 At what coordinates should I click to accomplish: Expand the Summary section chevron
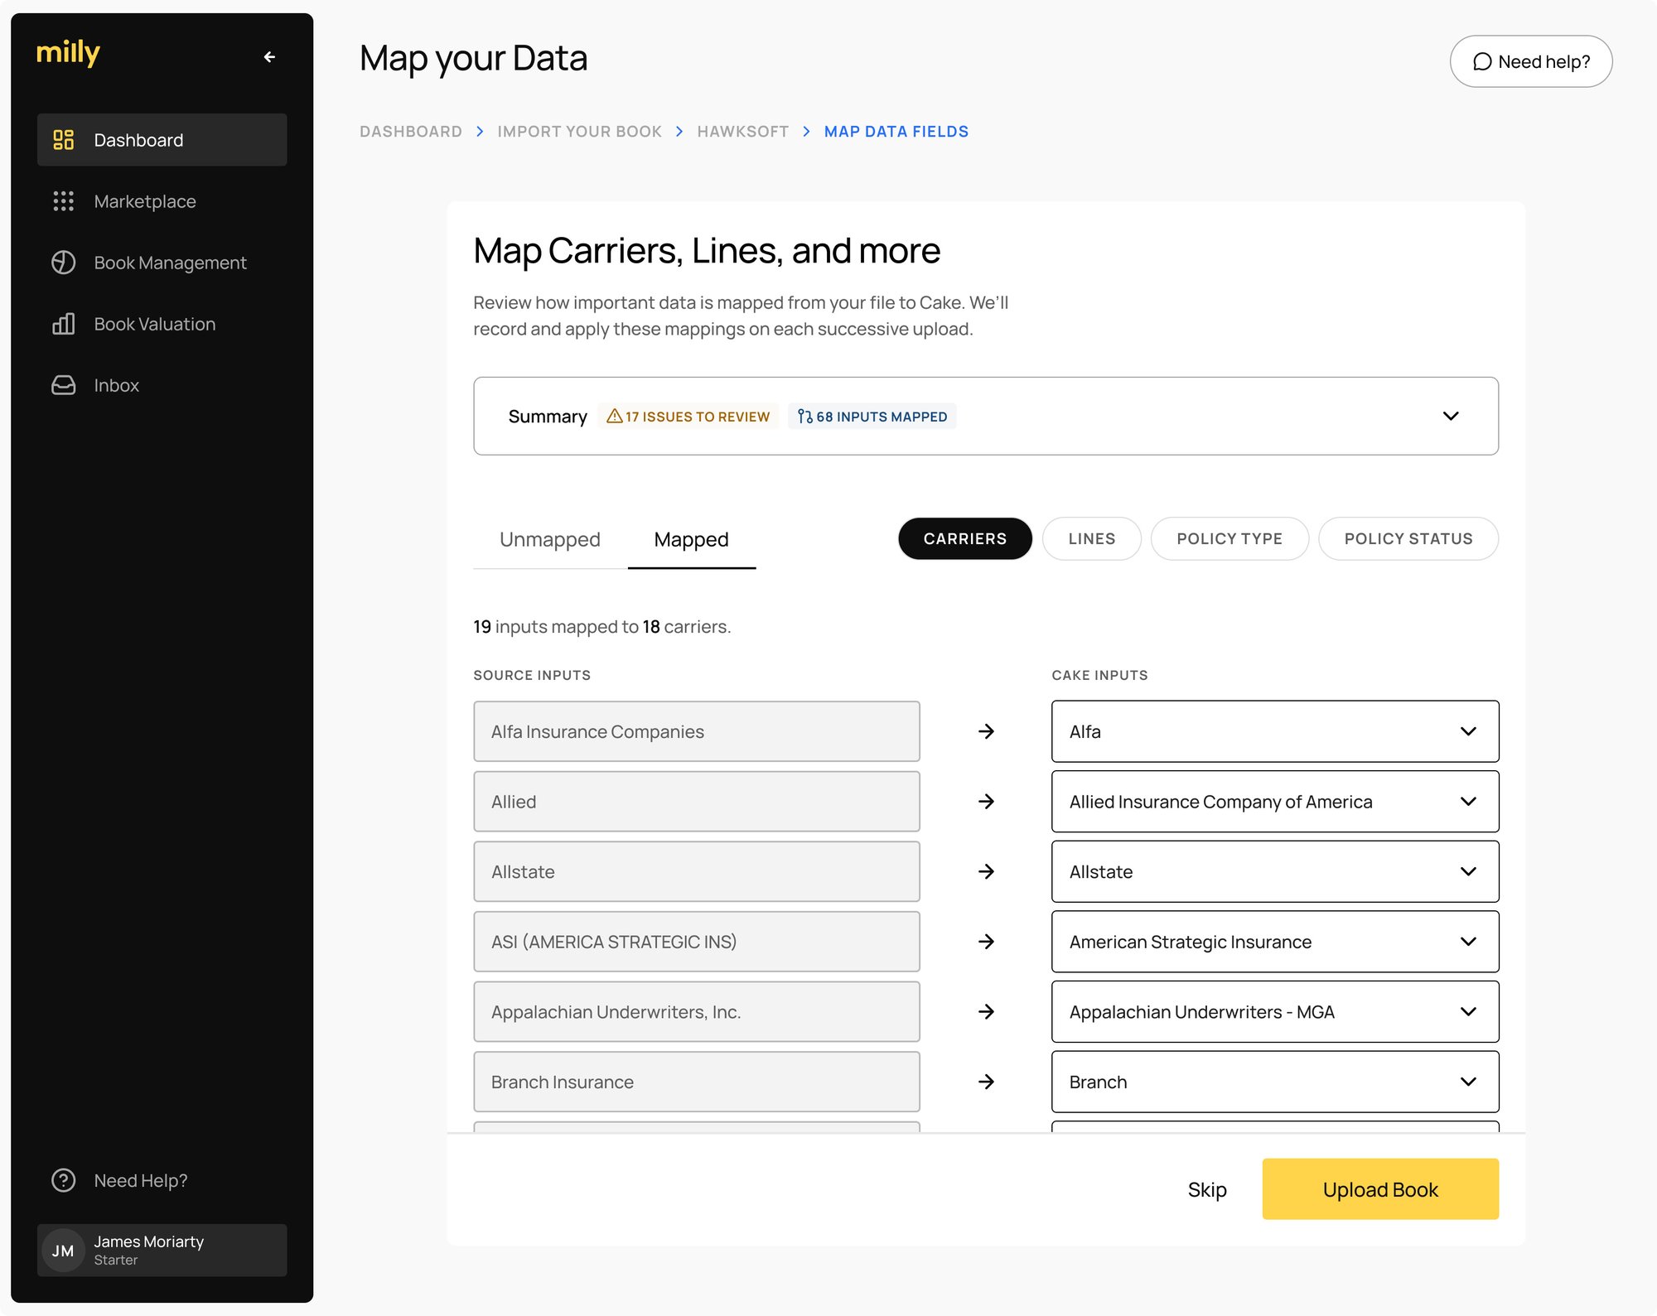click(x=1451, y=417)
